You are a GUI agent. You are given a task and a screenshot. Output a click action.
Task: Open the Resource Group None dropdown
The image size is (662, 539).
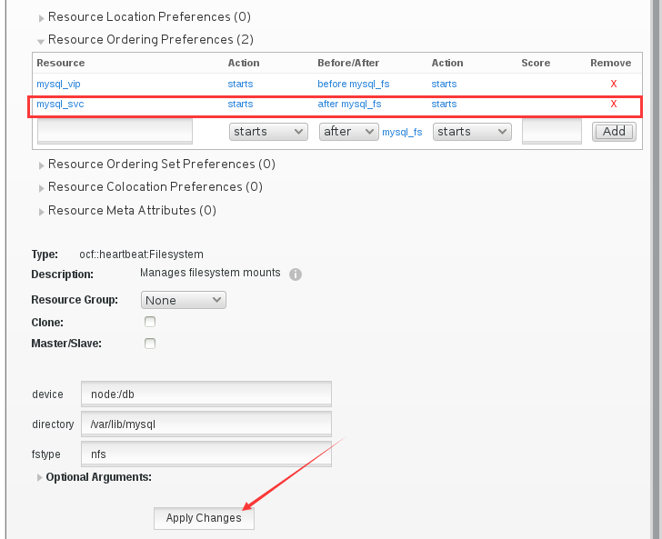[x=184, y=300]
